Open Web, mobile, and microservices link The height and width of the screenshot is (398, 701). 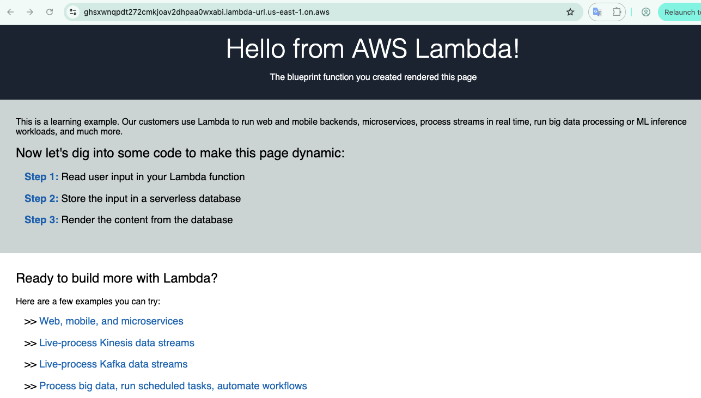pos(111,321)
